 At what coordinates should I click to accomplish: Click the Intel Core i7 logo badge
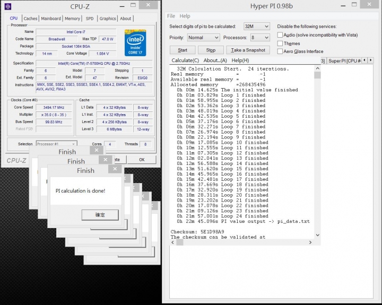click(x=135, y=43)
